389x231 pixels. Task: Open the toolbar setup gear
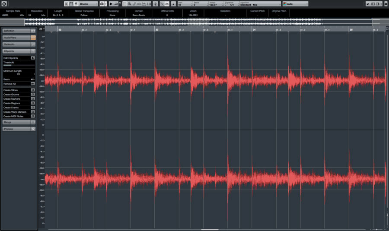point(386,4)
